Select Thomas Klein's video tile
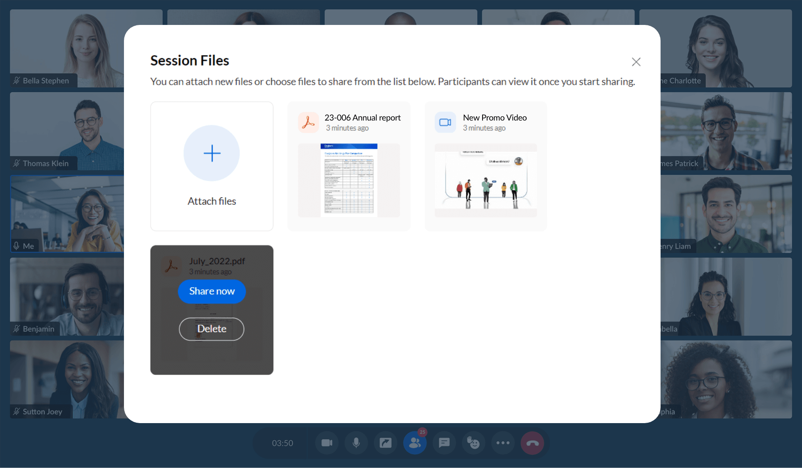This screenshot has height=468, width=802. tap(67, 131)
